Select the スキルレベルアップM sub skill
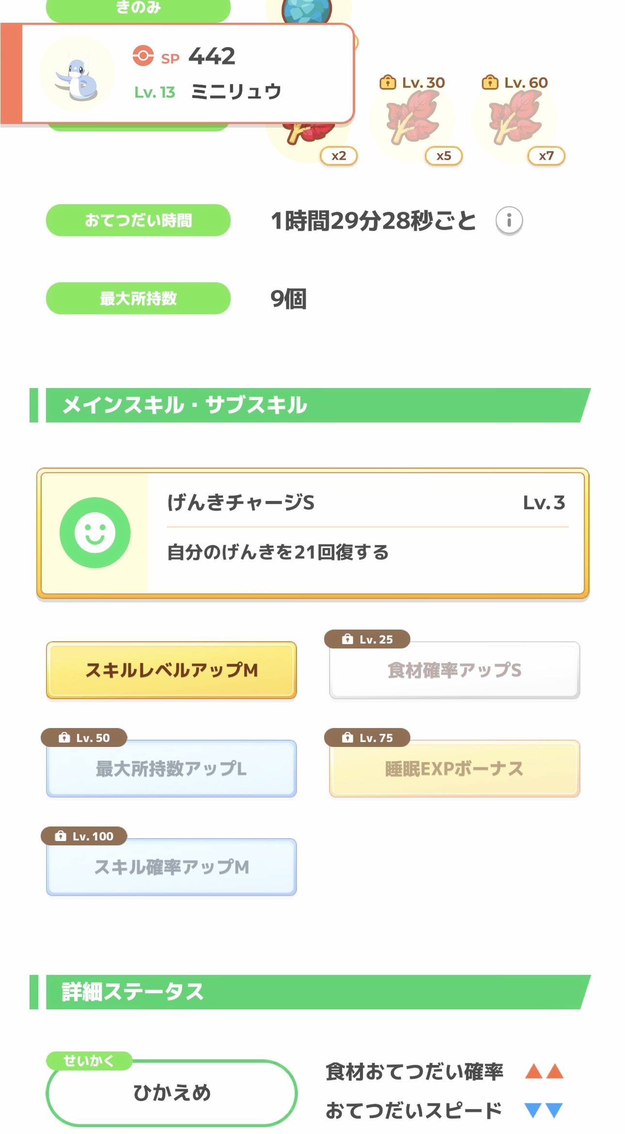This screenshot has height=1134, width=625. [172, 670]
